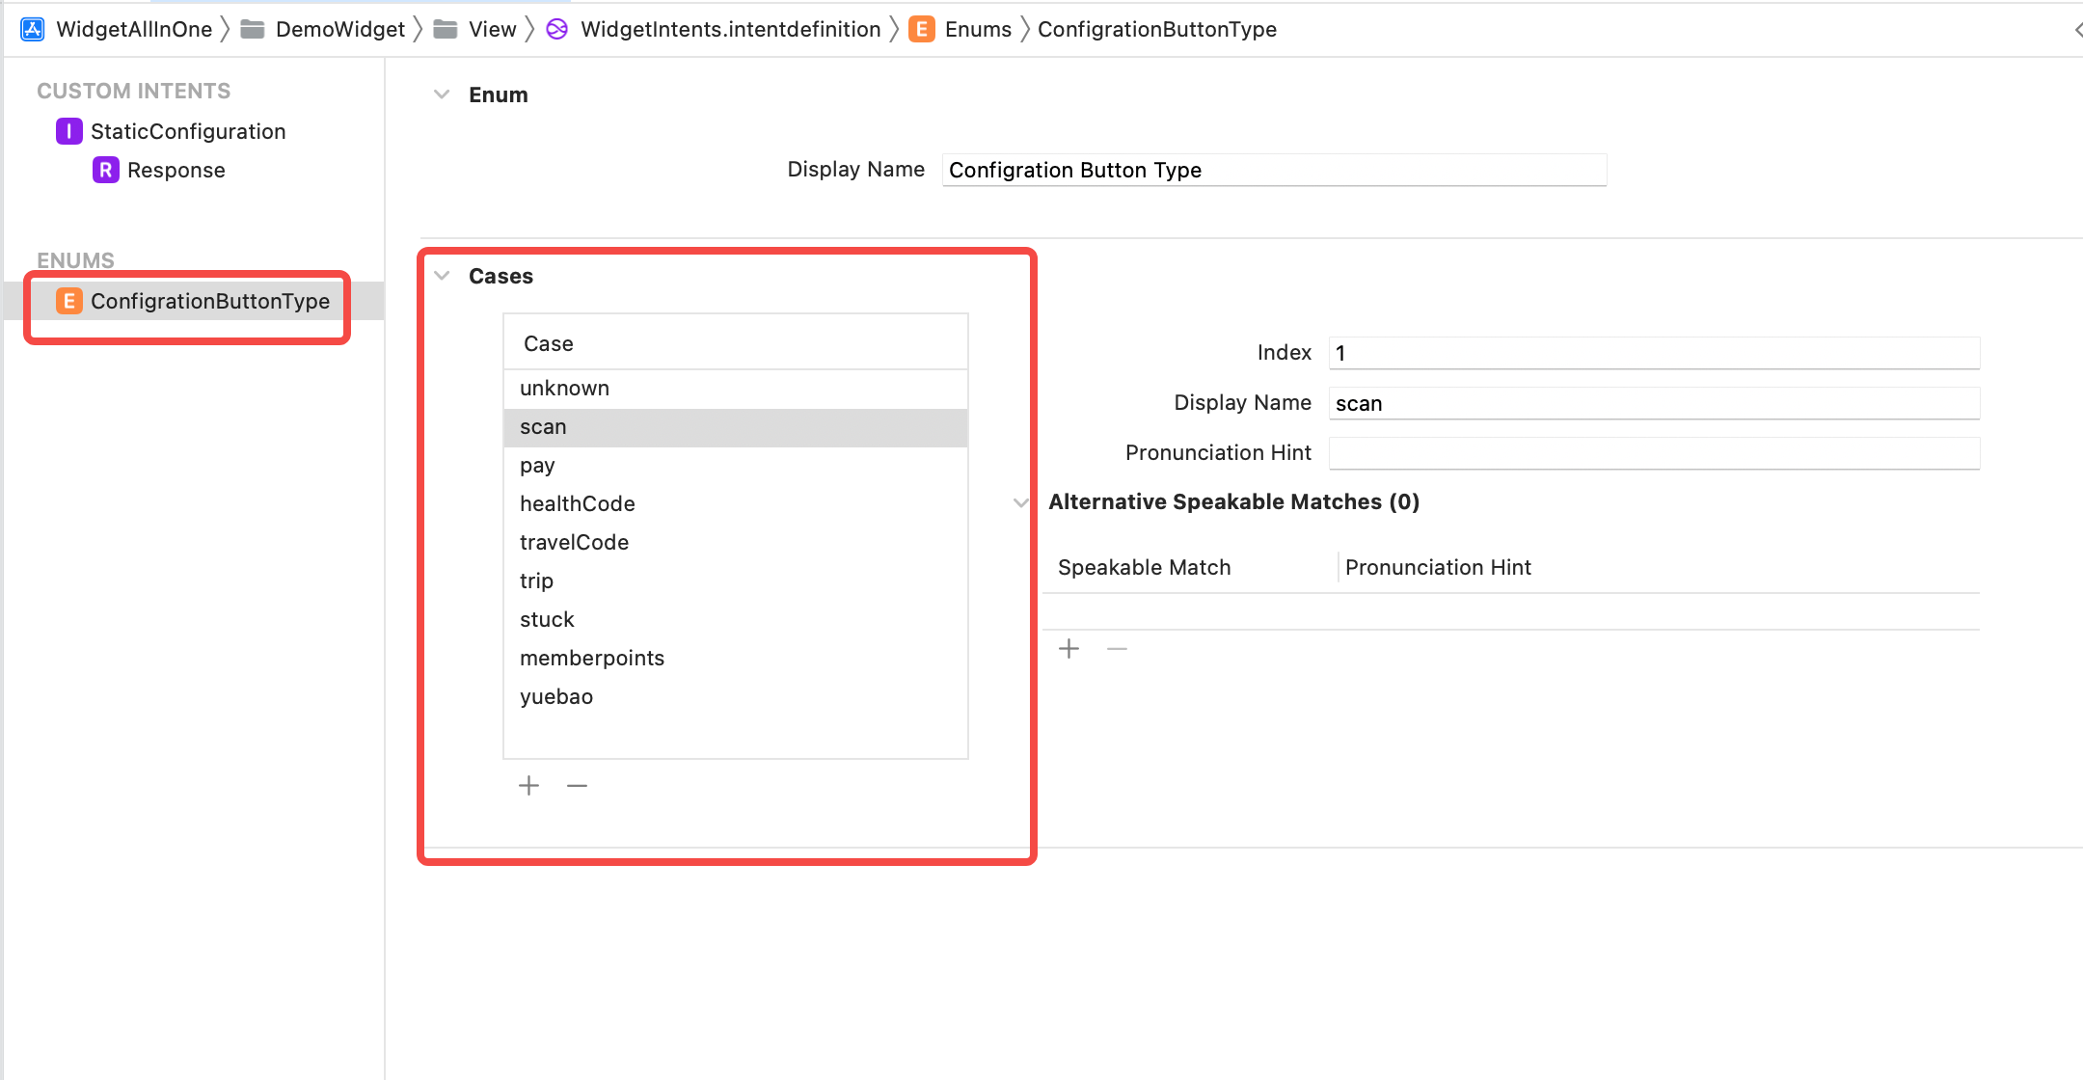Click the Pronunciation Hint input field

[x=1653, y=453]
